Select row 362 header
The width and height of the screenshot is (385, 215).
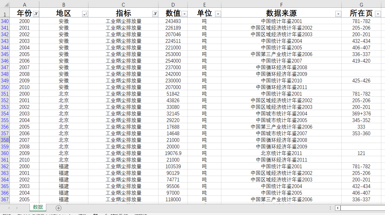pyautogui.click(x=5, y=166)
